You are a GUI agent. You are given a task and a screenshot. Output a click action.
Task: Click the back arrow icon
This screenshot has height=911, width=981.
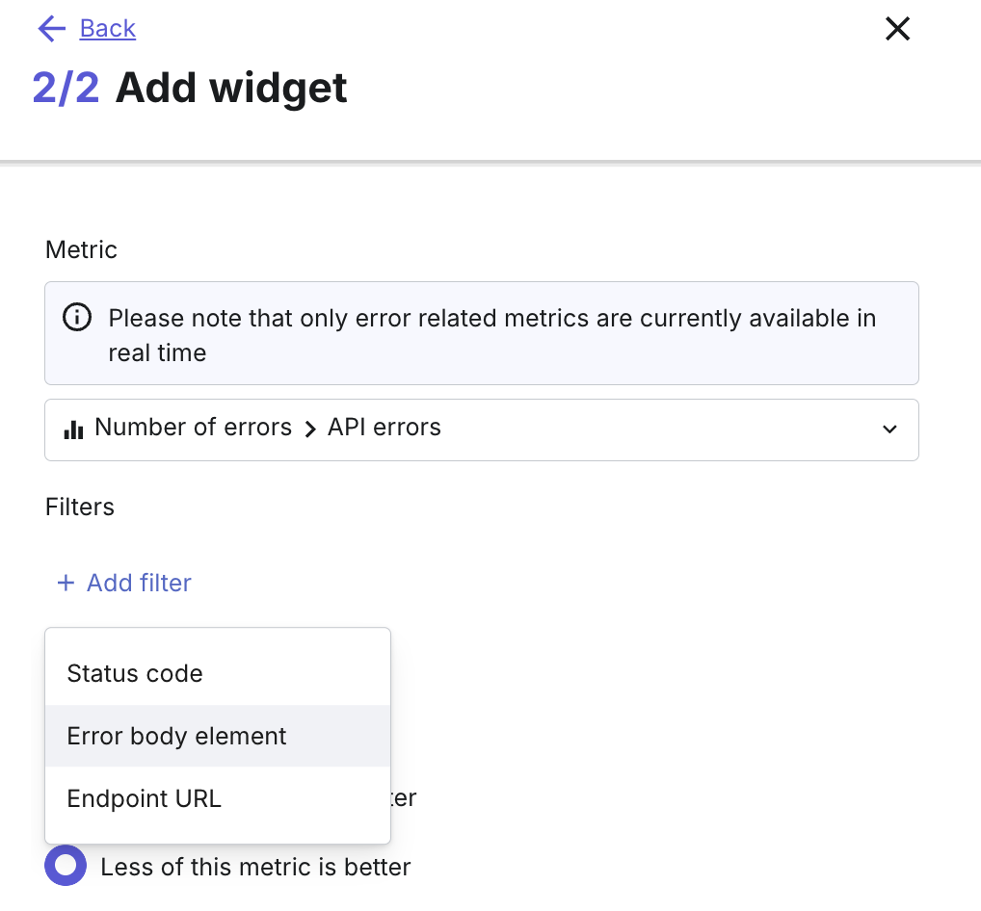(51, 29)
